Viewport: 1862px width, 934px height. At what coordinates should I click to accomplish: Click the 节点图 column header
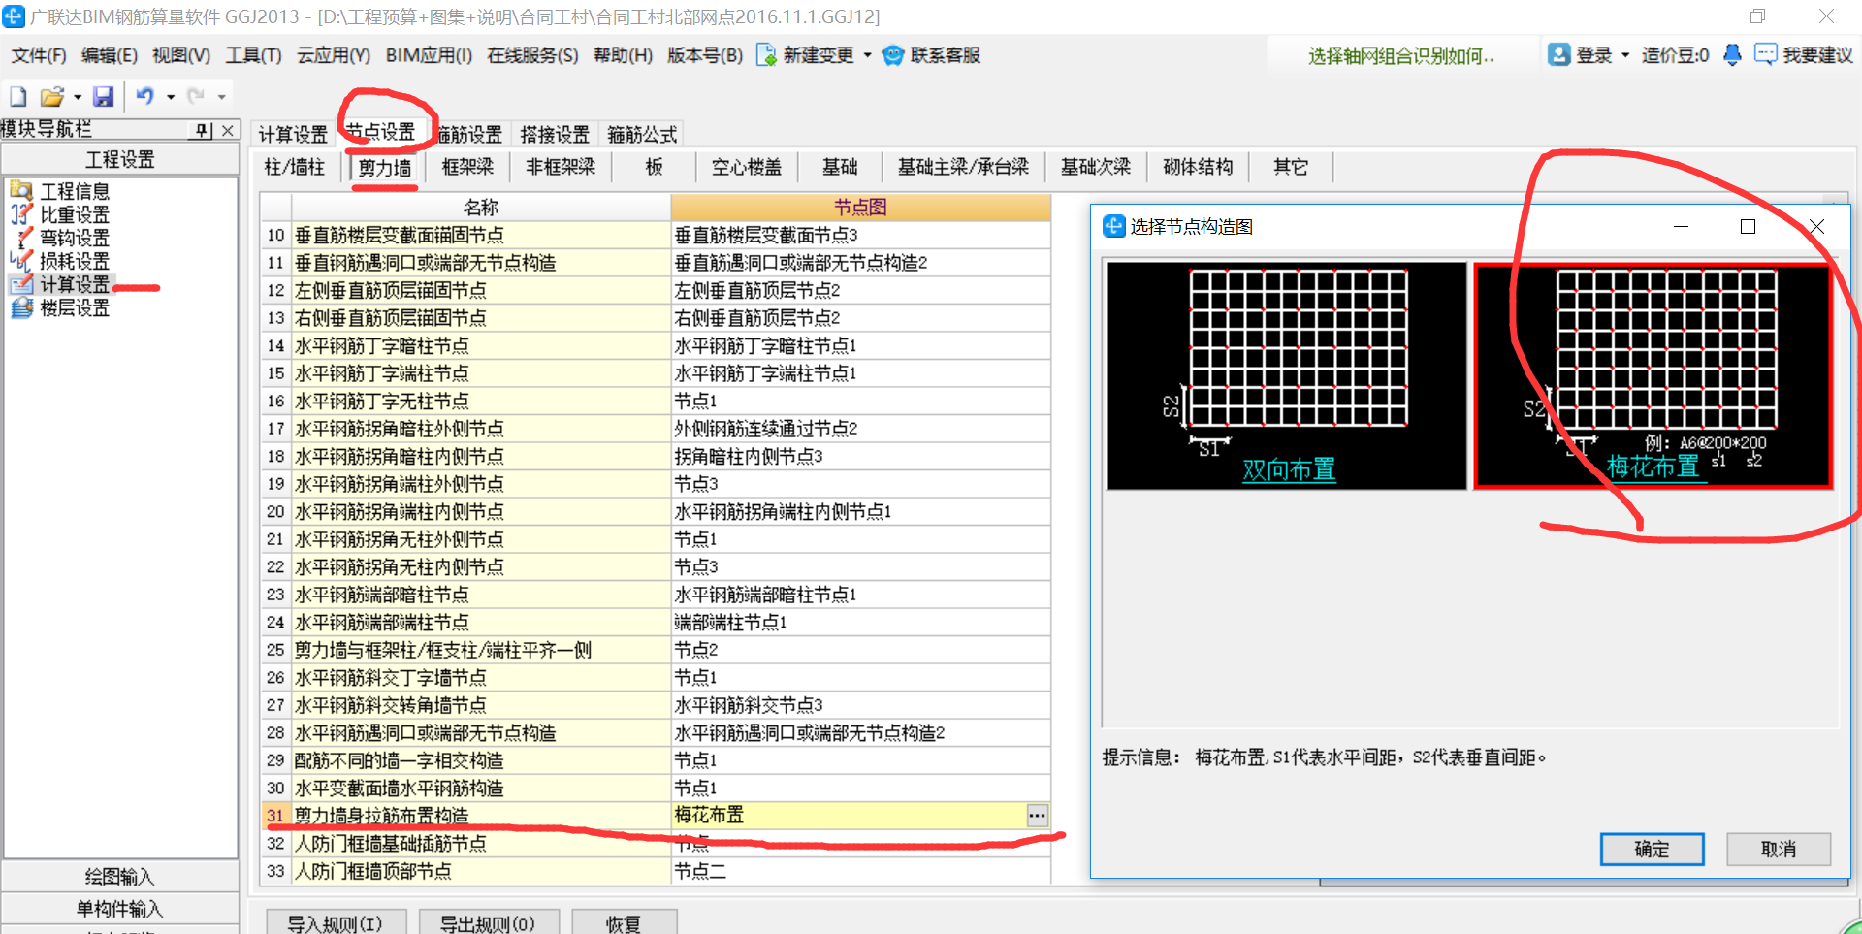(860, 208)
